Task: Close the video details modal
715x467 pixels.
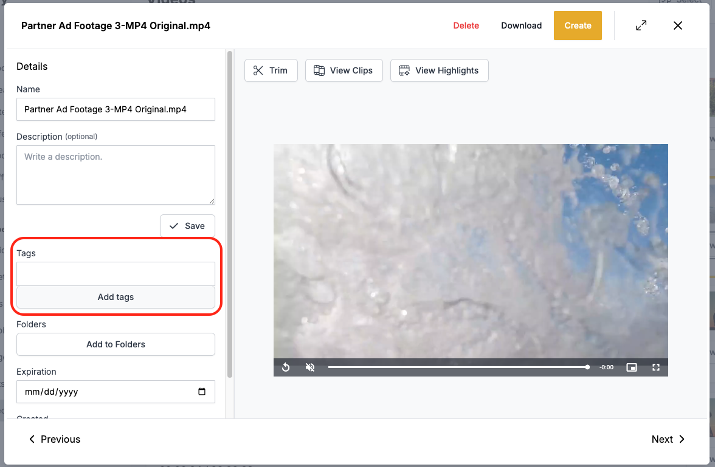Action: (677, 26)
